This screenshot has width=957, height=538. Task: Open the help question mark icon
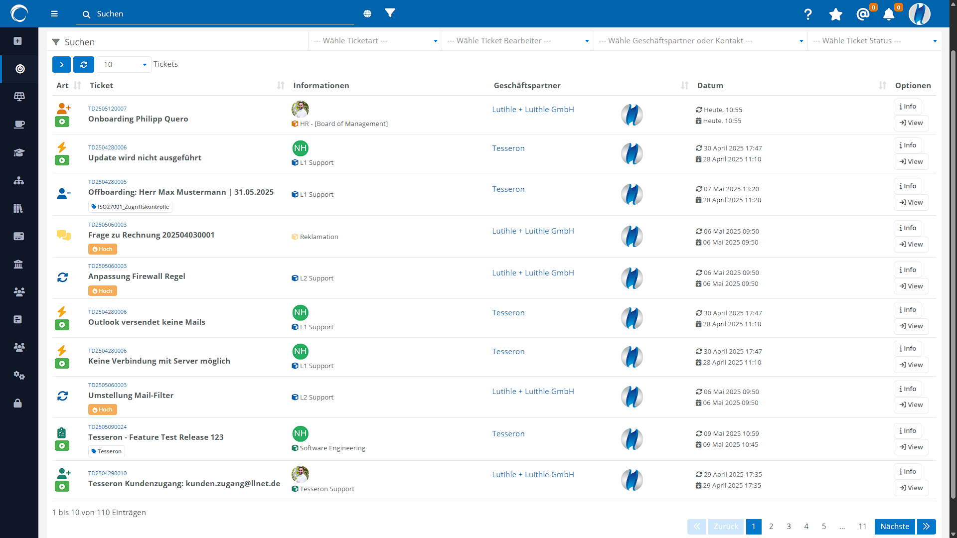click(808, 14)
